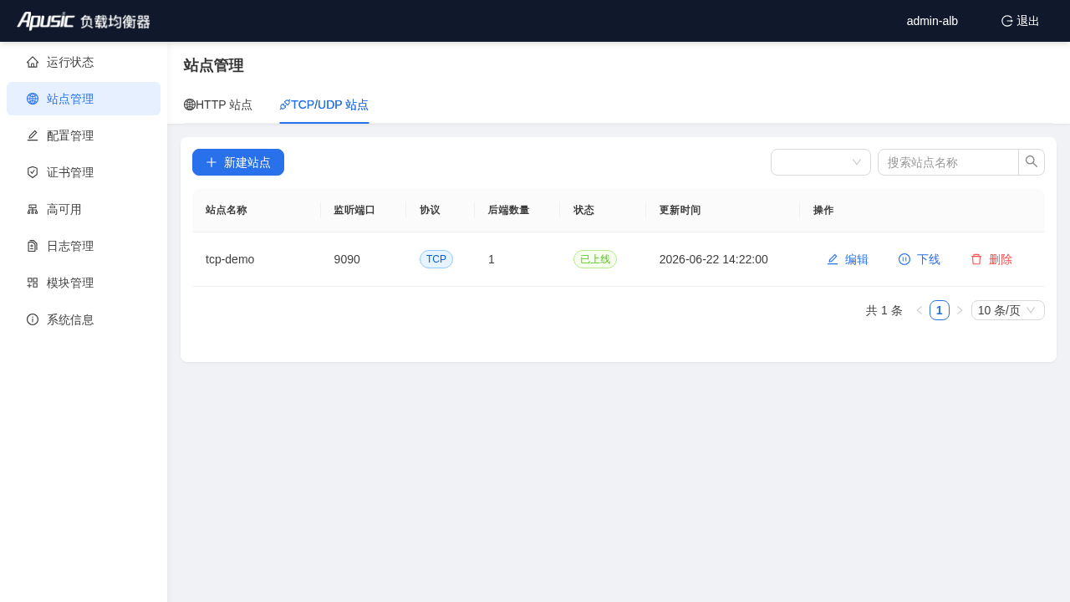Click the tcp-demo site name cell
This screenshot has height=602, width=1070.
[x=230, y=259]
